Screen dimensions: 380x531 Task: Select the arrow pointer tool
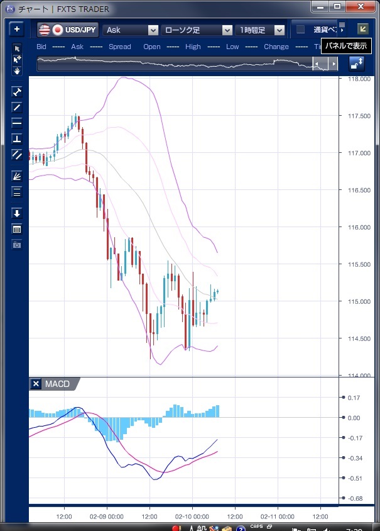pos(17,48)
